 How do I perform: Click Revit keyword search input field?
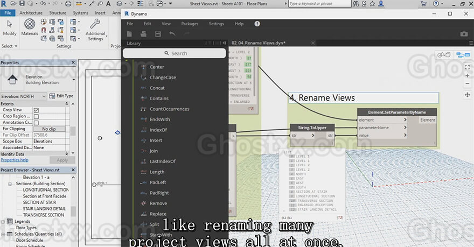coord(319,4)
